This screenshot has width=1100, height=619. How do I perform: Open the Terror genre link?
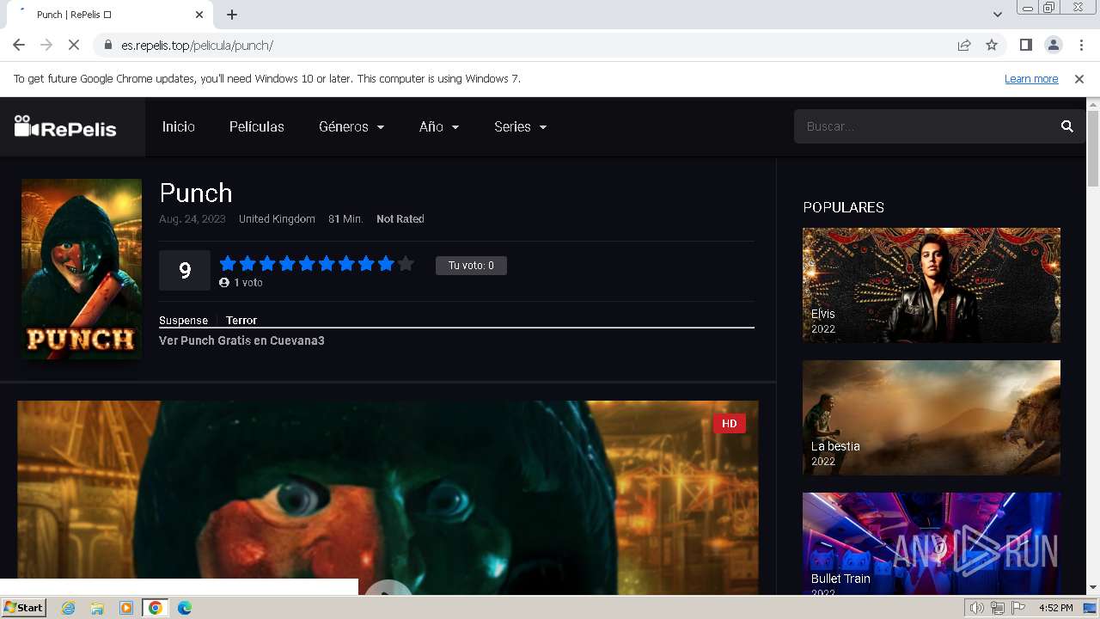[x=241, y=320]
